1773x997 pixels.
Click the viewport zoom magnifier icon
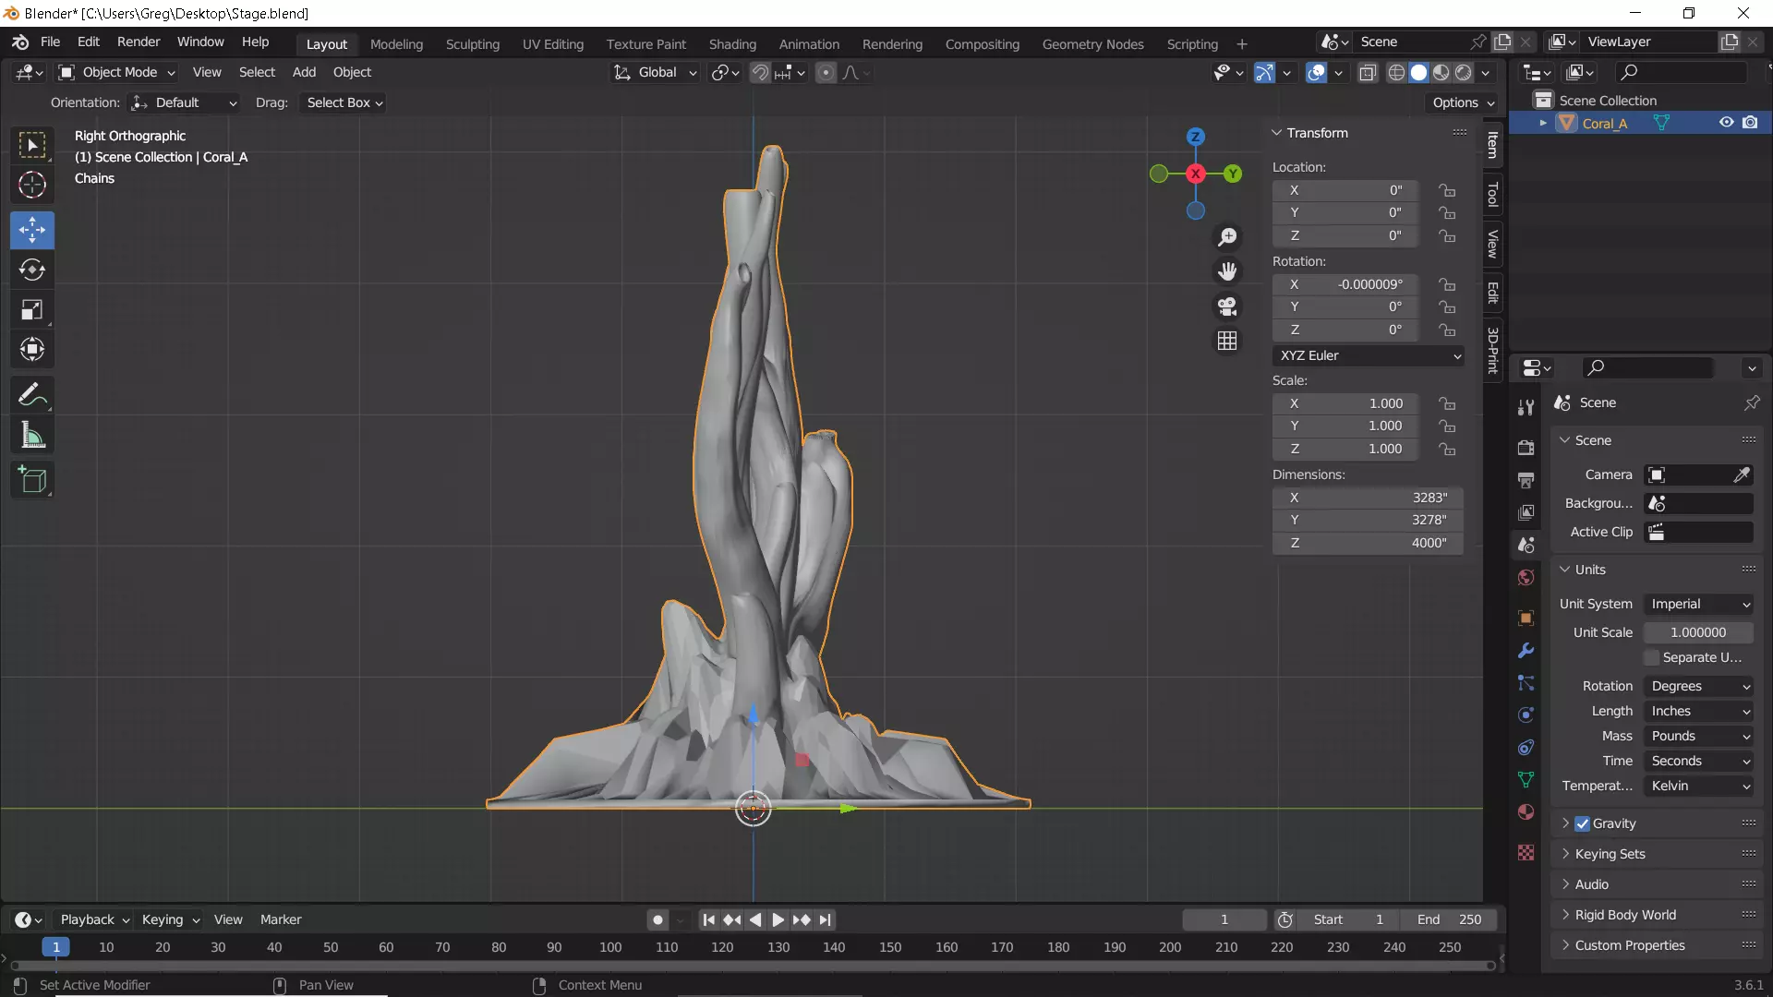(x=1227, y=237)
